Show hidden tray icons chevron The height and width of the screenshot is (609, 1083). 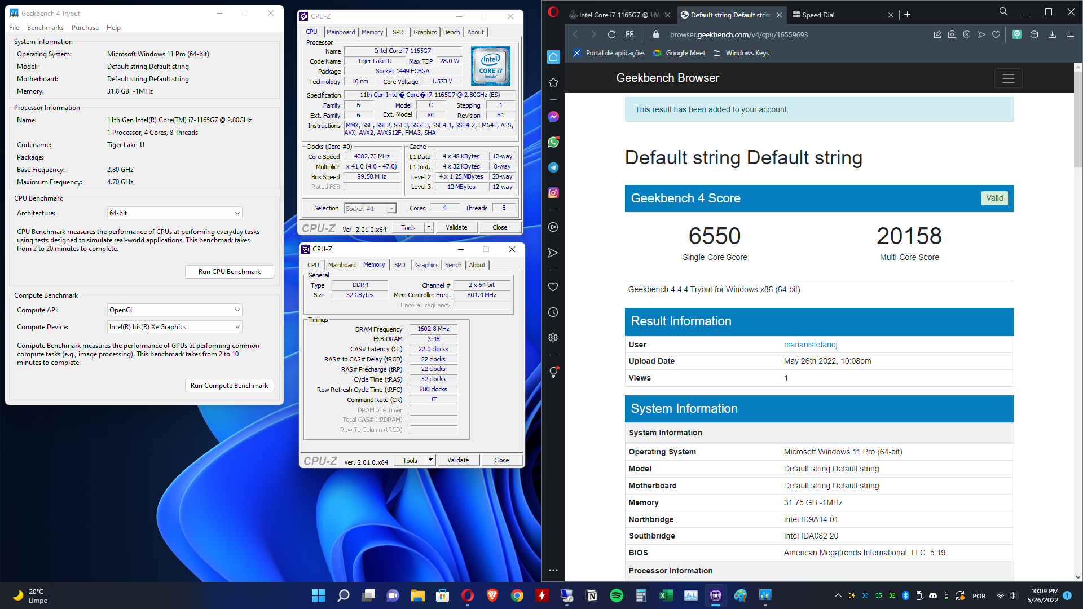pyautogui.click(x=838, y=595)
